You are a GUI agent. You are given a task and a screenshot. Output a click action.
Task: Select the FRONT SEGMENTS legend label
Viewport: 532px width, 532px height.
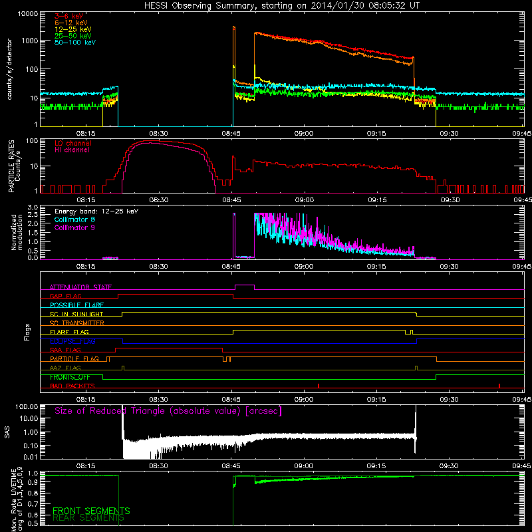pos(91,511)
